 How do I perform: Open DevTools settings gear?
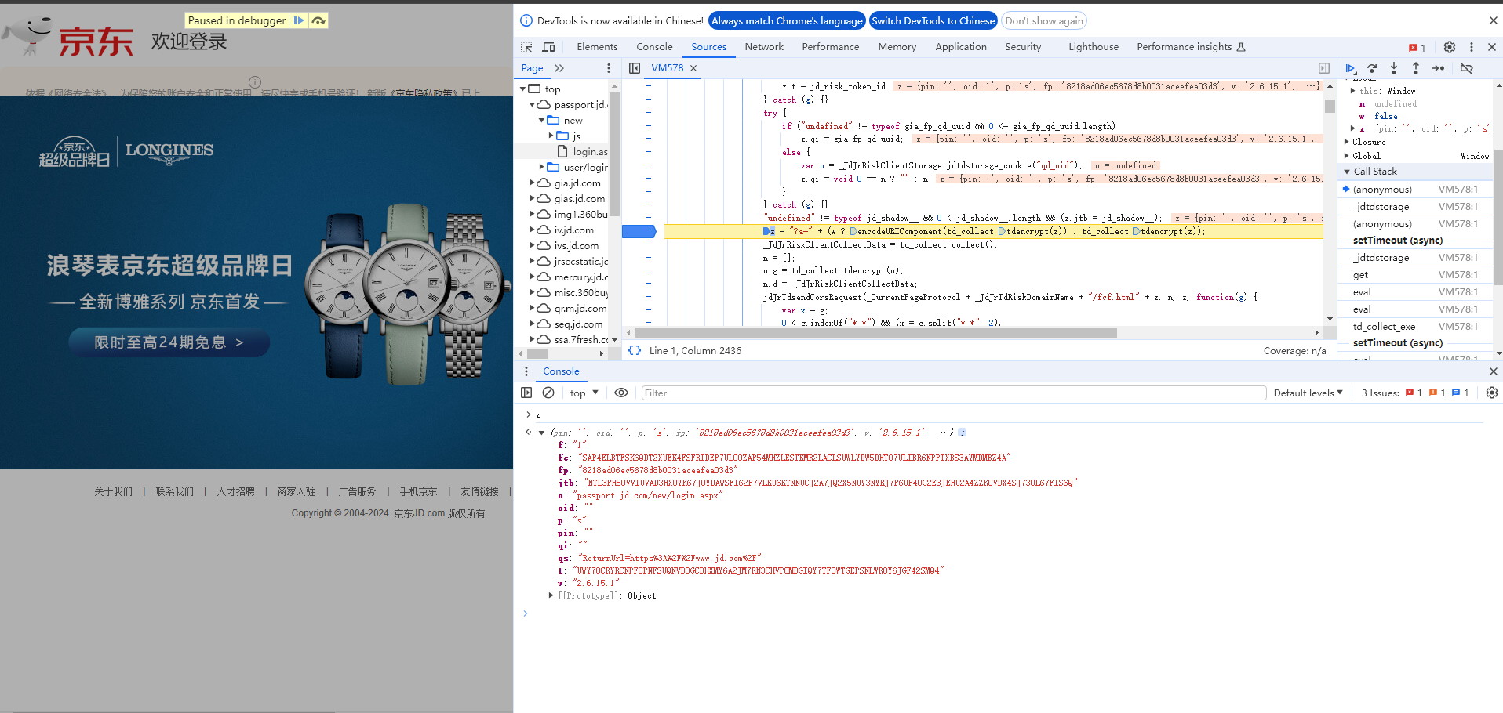coord(1450,47)
